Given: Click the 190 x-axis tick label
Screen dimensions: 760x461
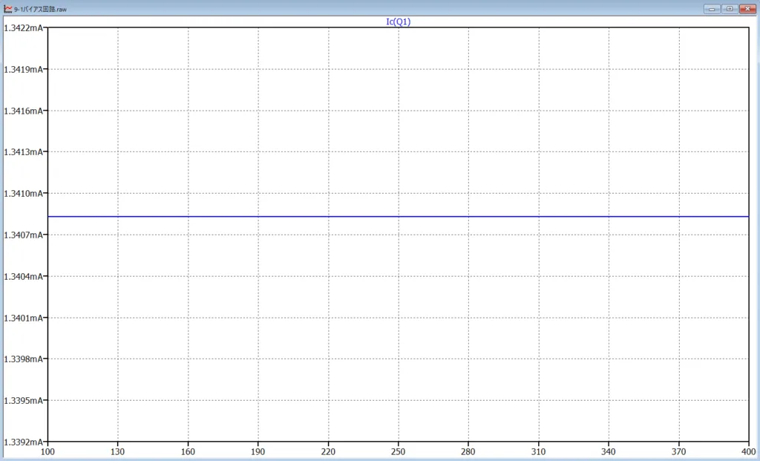Looking at the screenshot, I should pyautogui.click(x=258, y=451).
